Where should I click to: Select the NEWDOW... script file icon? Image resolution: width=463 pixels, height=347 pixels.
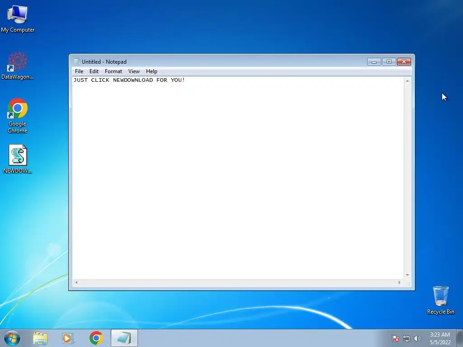click(x=18, y=159)
